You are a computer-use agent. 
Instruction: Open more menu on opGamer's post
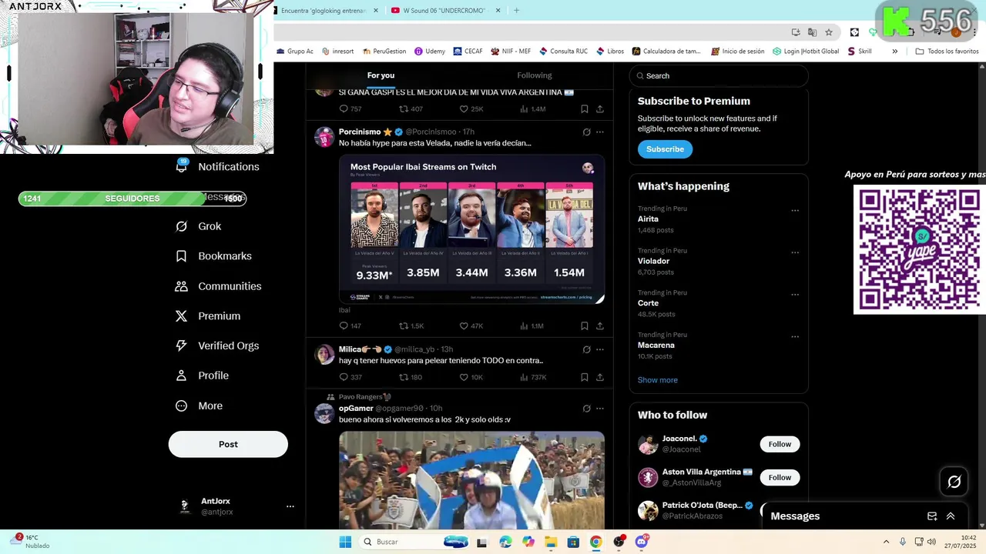click(600, 409)
